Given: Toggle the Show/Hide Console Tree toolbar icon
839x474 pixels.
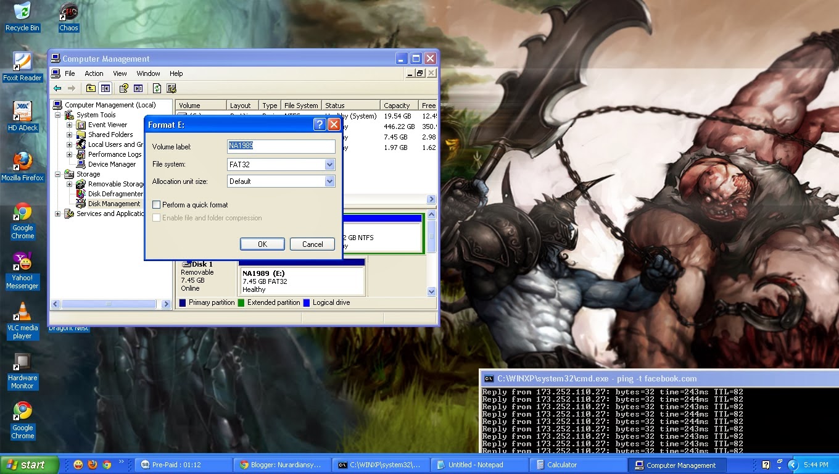Looking at the screenshot, I should pyautogui.click(x=105, y=88).
